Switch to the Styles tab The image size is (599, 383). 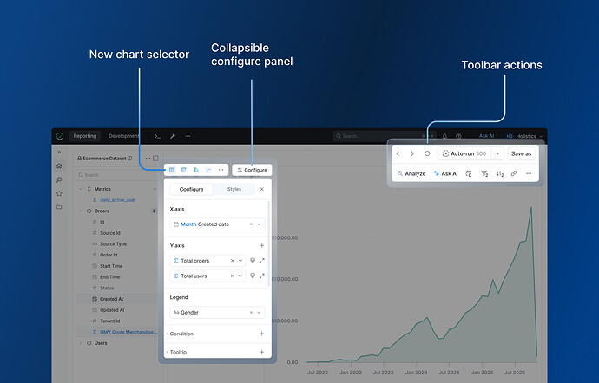click(234, 189)
